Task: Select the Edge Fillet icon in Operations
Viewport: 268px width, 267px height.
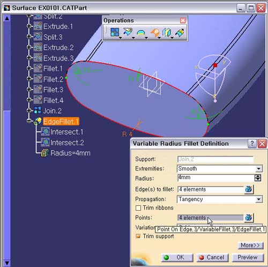Action: click(154, 33)
